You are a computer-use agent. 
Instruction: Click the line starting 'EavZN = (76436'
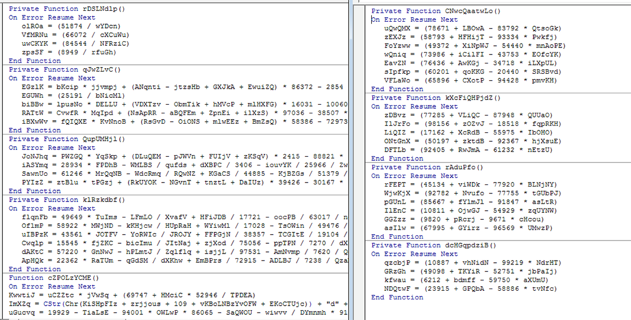[470, 63]
